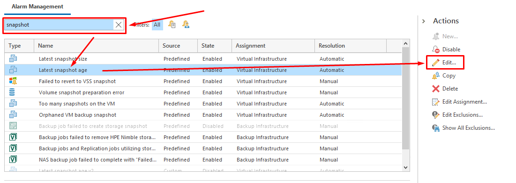Click the red X Delete icon
The width and height of the screenshot is (516, 183).
436,89
